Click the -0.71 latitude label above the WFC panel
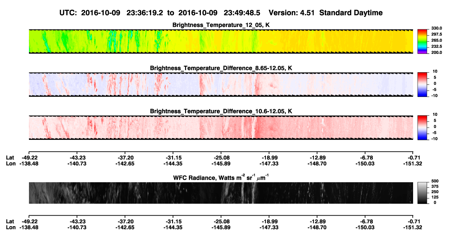459x235 pixels. click(x=414, y=158)
